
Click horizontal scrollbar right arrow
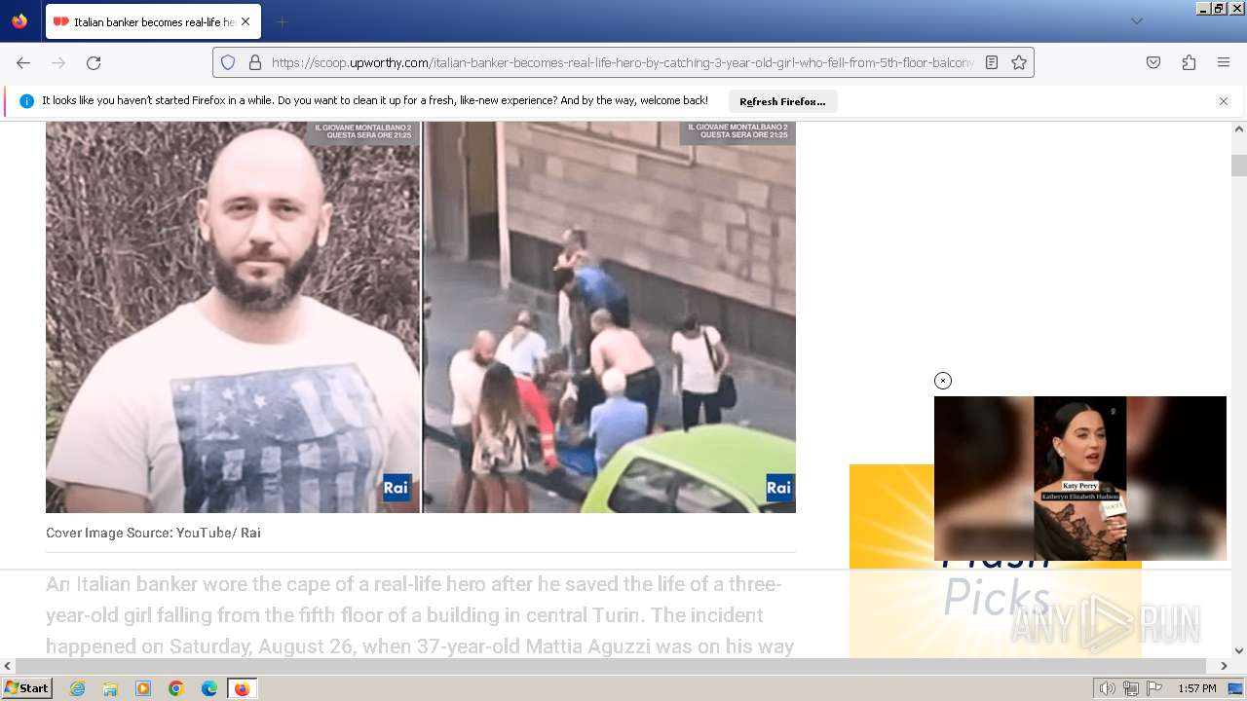[1224, 666]
